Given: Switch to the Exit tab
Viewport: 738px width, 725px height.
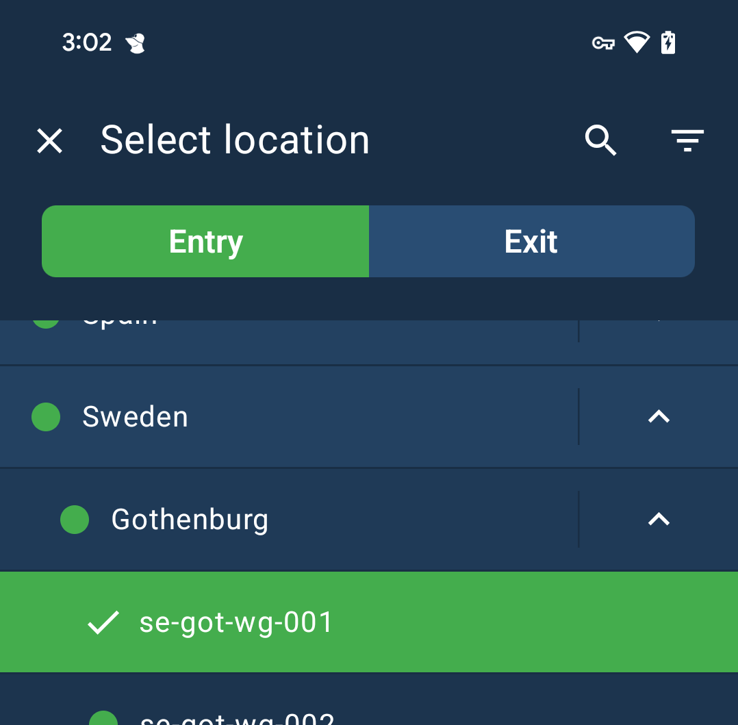Looking at the screenshot, I should [531, 241].
